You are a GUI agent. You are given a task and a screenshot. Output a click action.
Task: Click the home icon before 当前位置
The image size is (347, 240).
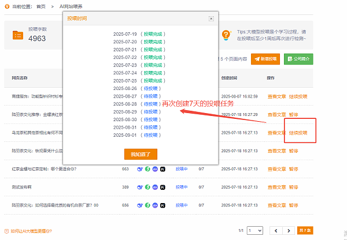pos(5,5)
